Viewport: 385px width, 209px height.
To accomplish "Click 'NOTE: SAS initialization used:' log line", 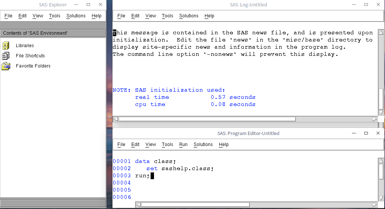I will click(169, 90).
